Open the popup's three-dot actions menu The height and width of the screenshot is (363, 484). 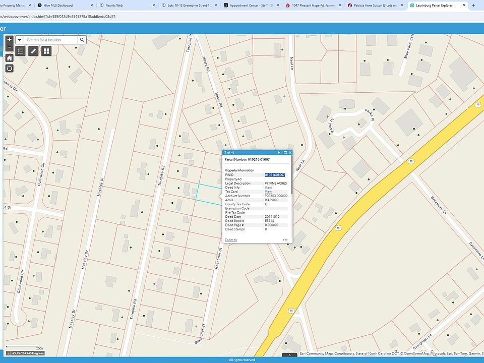click(x=285, y=240)
